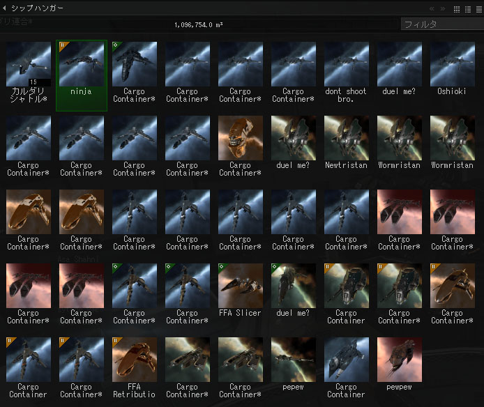The image size is (484, 407).
Task: Select the Oshioki ship
Action: pyautogui.click(x=453, y=69)
